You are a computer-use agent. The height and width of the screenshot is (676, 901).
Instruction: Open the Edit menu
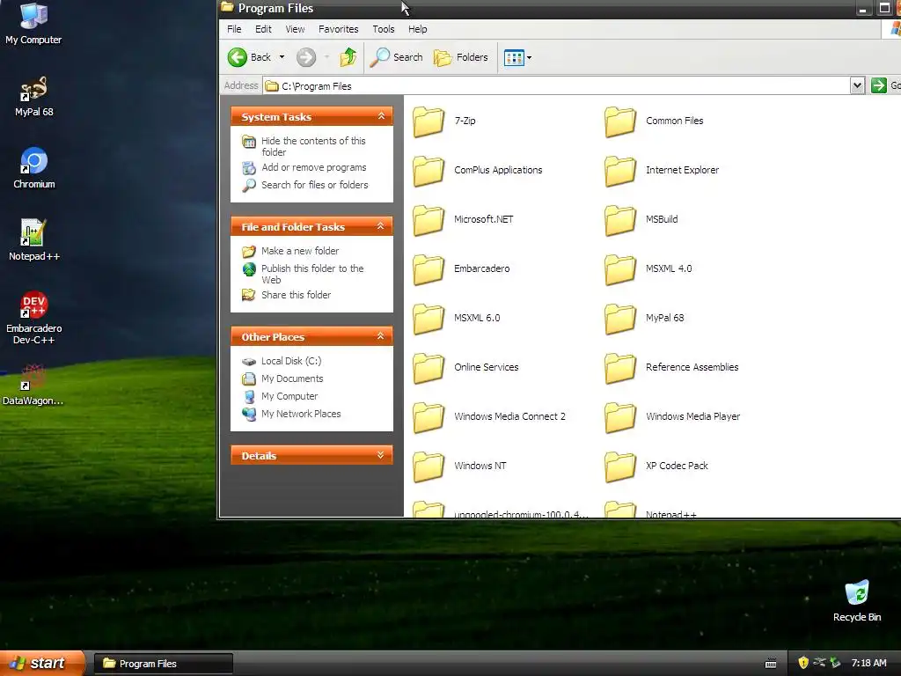263,29
